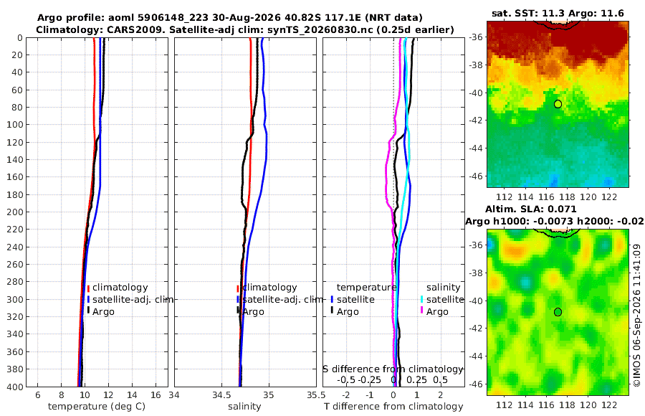Click the 'temperature (deg C)' axis label

tap(97, 407)
